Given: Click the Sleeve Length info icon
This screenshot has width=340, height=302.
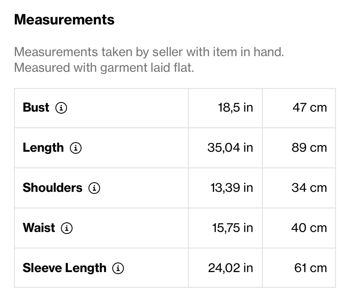Looking at the screenshot, I should click(x=118, y=268).
